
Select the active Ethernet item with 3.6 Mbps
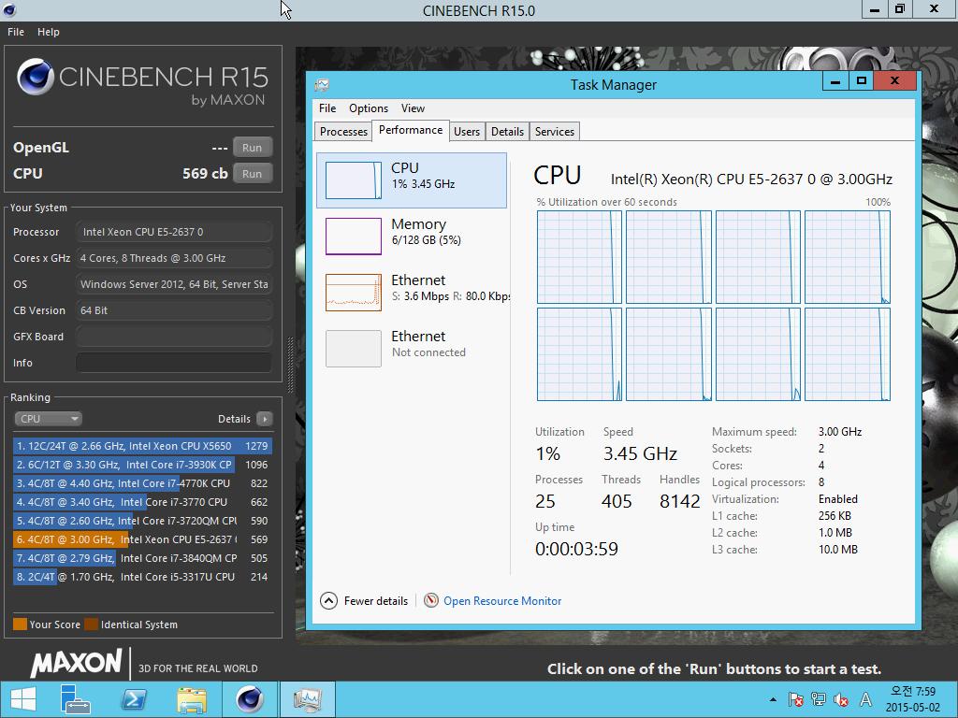tap(412, 293)
